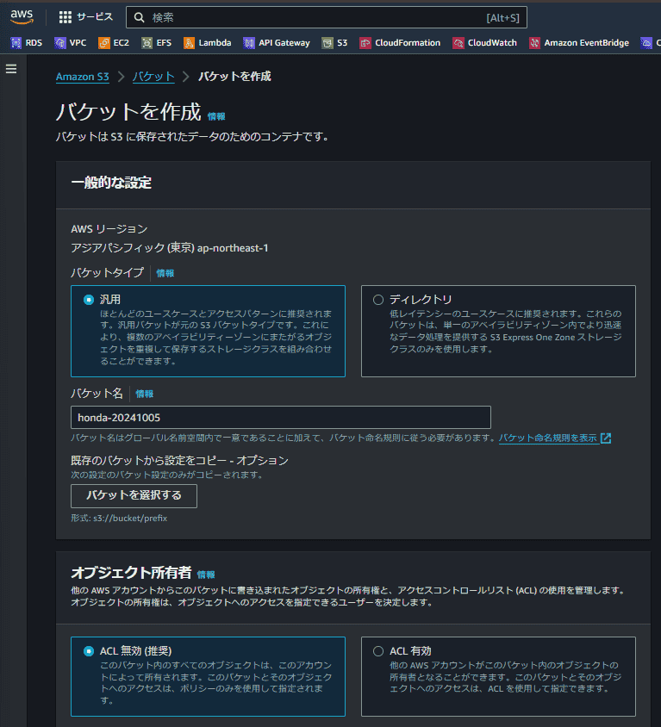Click the bucket name input field

click(281, 417)
